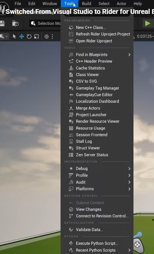Click the Render Resource Viewer icon

[x=71, y=121]
